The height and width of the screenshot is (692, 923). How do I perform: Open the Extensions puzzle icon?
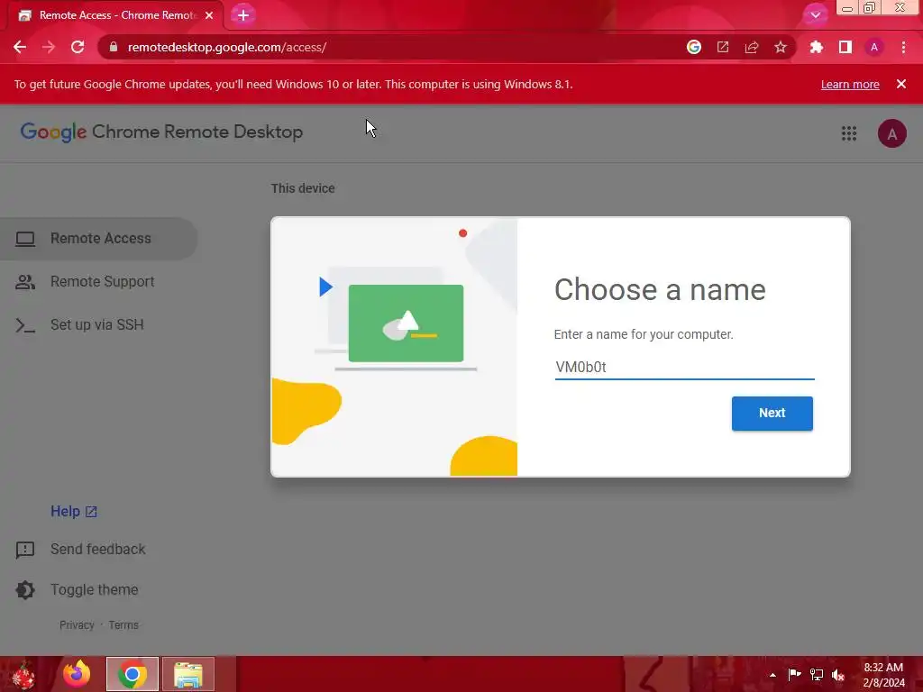coord(816,47)
